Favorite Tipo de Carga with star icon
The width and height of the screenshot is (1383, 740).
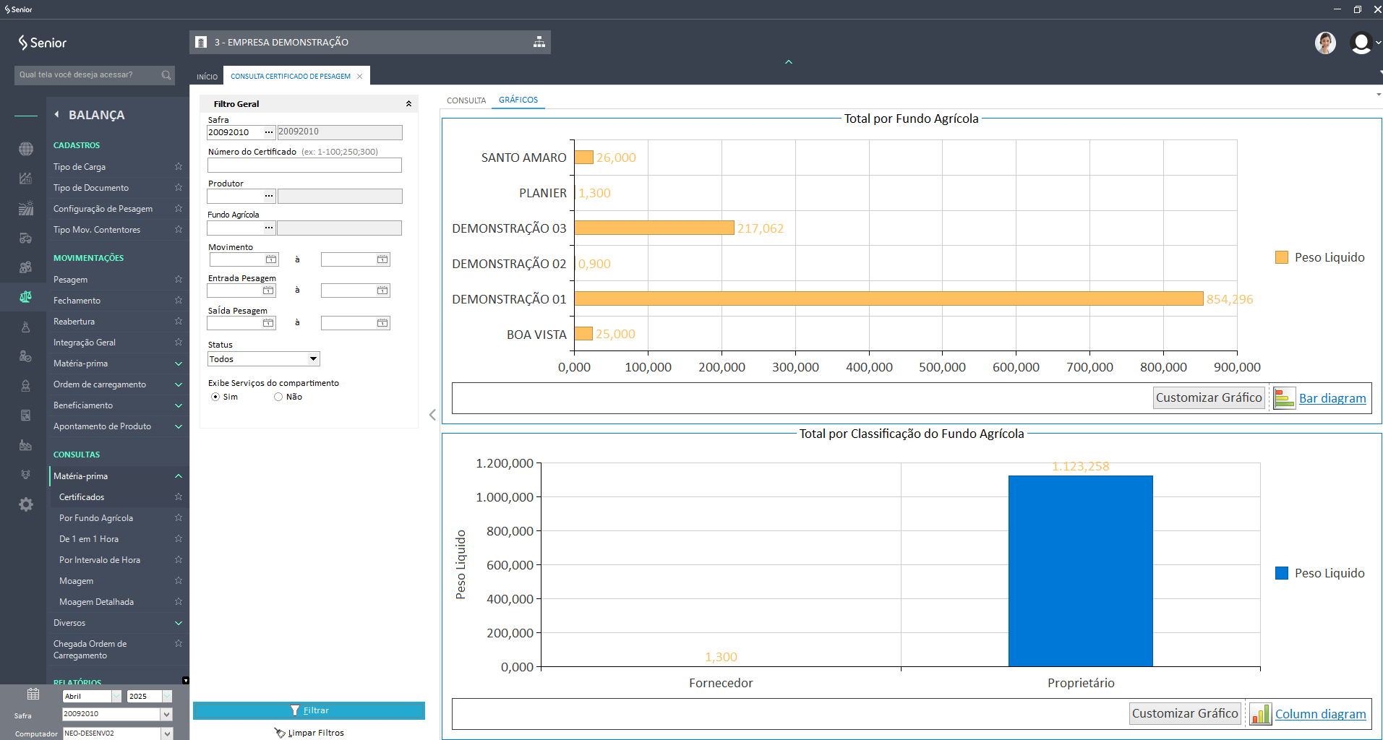click(x=179, y=167)
